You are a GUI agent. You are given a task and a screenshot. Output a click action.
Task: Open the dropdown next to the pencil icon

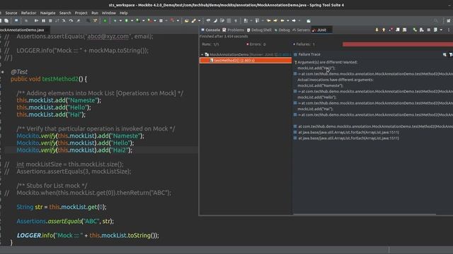pos(199,20)
